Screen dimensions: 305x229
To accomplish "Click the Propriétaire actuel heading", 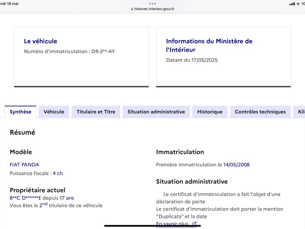I will [37, 190].
